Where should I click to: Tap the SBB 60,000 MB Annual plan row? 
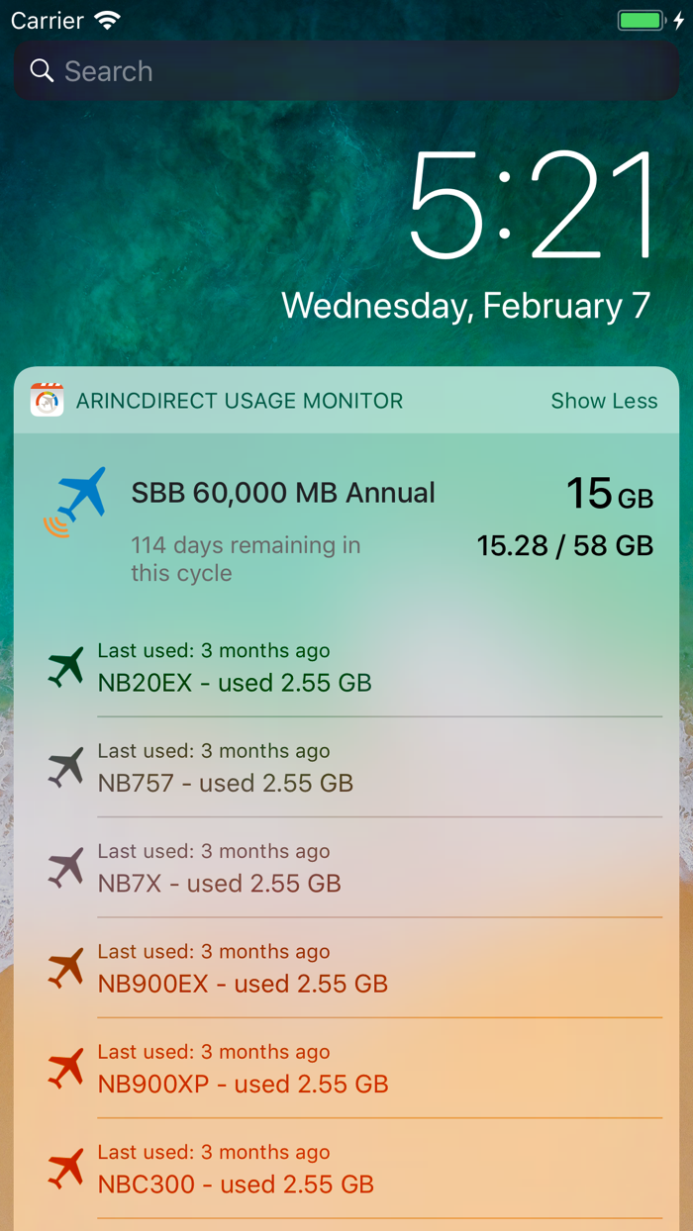tap(283, 492)
